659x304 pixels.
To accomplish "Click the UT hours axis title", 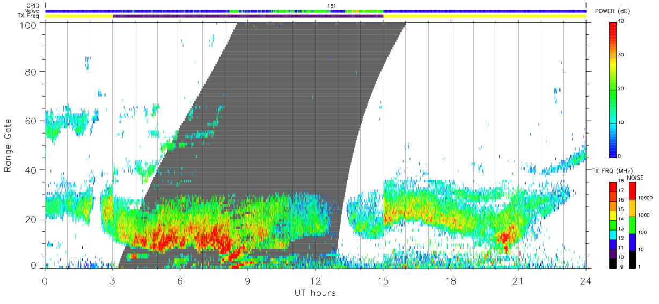I will (x=315, y=293).
